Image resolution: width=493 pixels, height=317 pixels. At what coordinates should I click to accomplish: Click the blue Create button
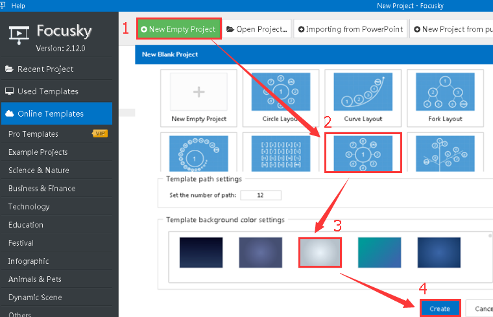point(440,309)
